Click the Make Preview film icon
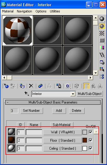This screenshot has width=107, height=165. (102, 55)
